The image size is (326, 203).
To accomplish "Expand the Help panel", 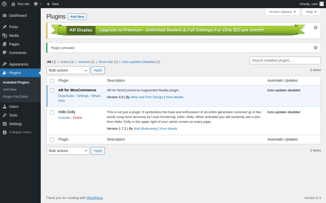I will click(x=311, y=12).
